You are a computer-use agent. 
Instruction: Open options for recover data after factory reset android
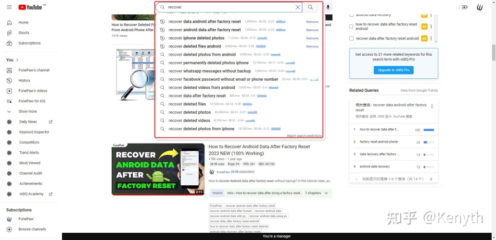pos(431,38)
